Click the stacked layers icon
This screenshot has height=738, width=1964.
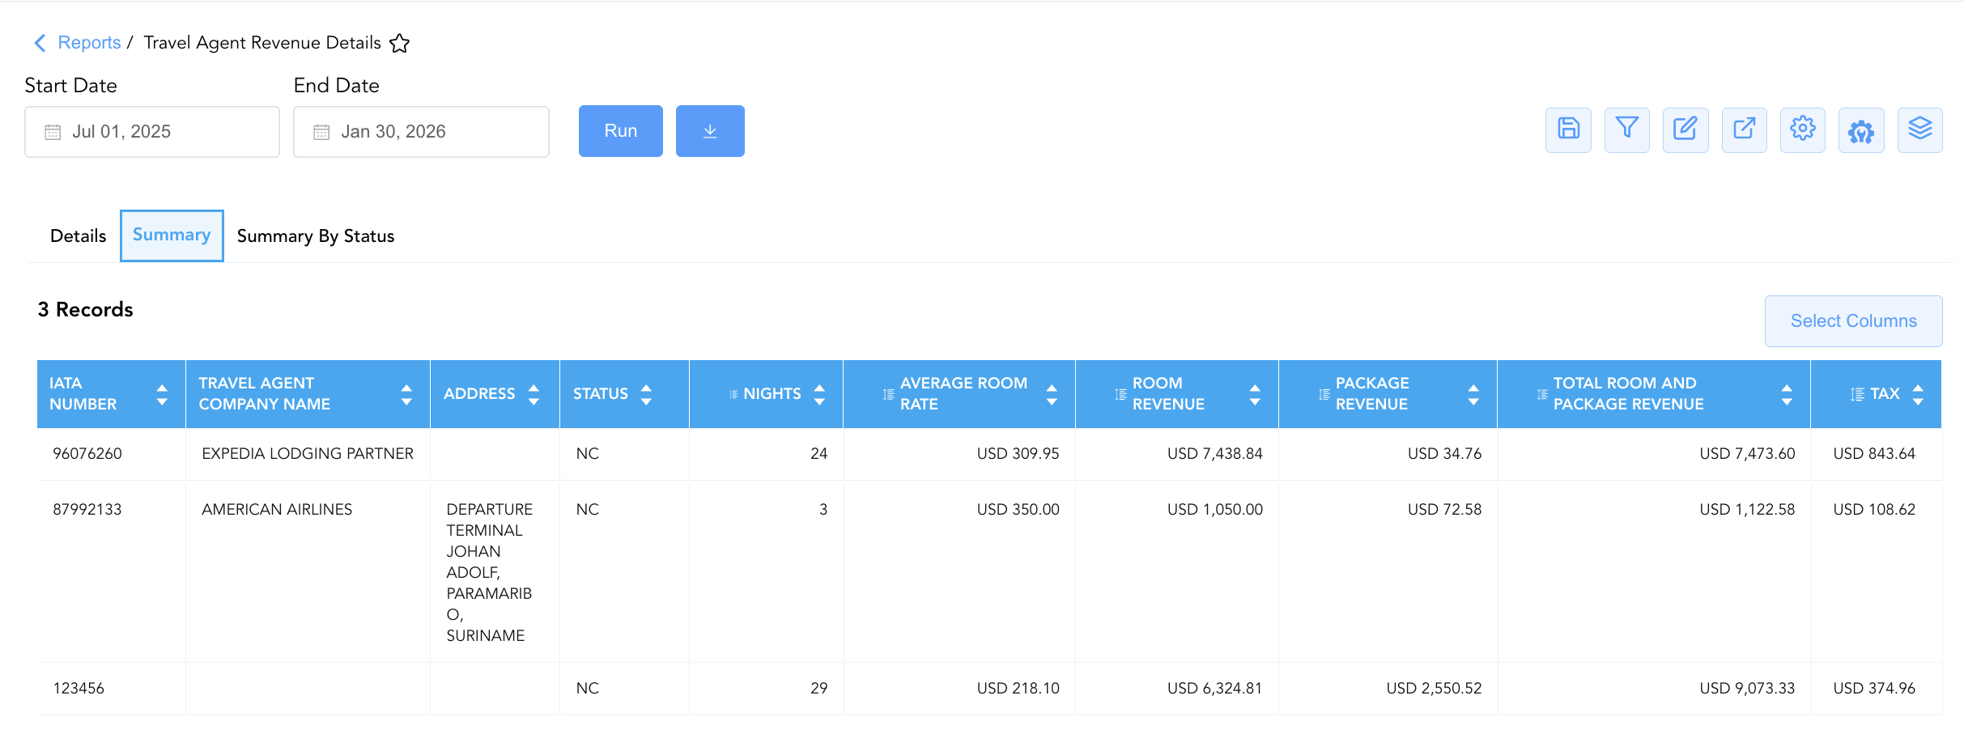[1920, 129]
